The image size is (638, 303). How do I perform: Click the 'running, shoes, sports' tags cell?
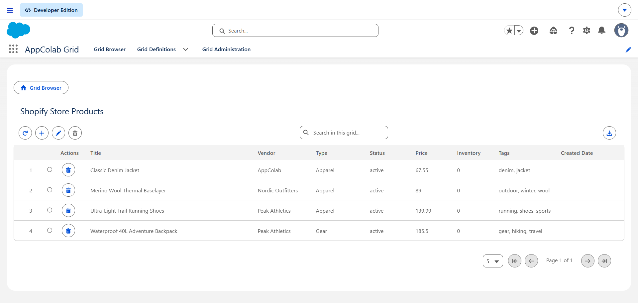tap(525, 211)
